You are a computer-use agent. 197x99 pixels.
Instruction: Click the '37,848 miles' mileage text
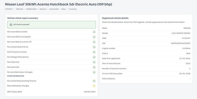pyautogui.click(x=31, y=9)
